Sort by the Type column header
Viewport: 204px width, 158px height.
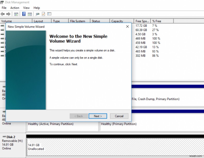pos(60,21)
